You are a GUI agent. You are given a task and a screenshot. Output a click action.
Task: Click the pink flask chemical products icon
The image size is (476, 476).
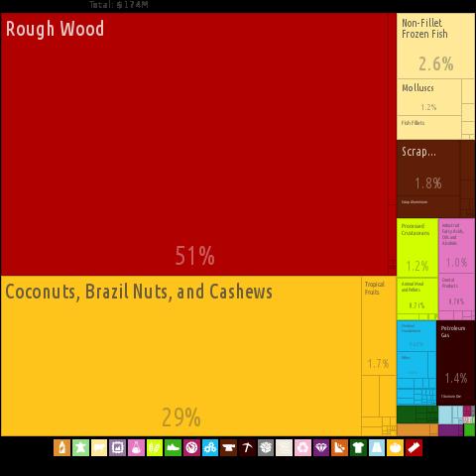136,448
